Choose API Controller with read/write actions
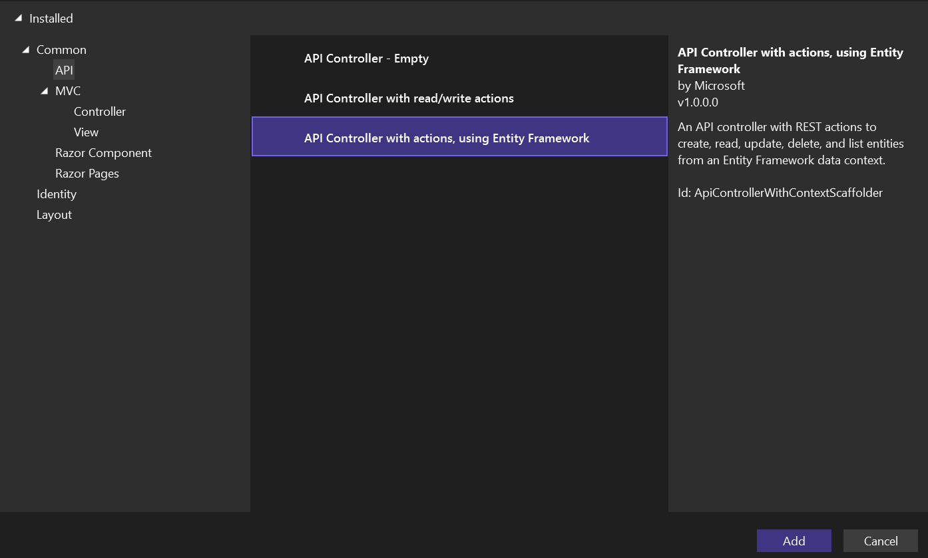The height and width of the screenshot is (558, 928). click(x=459, y=98)
